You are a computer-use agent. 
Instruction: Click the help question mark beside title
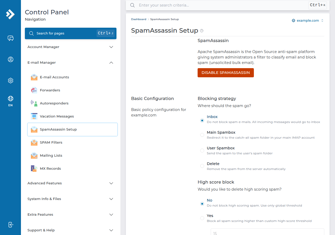point(202,31)
